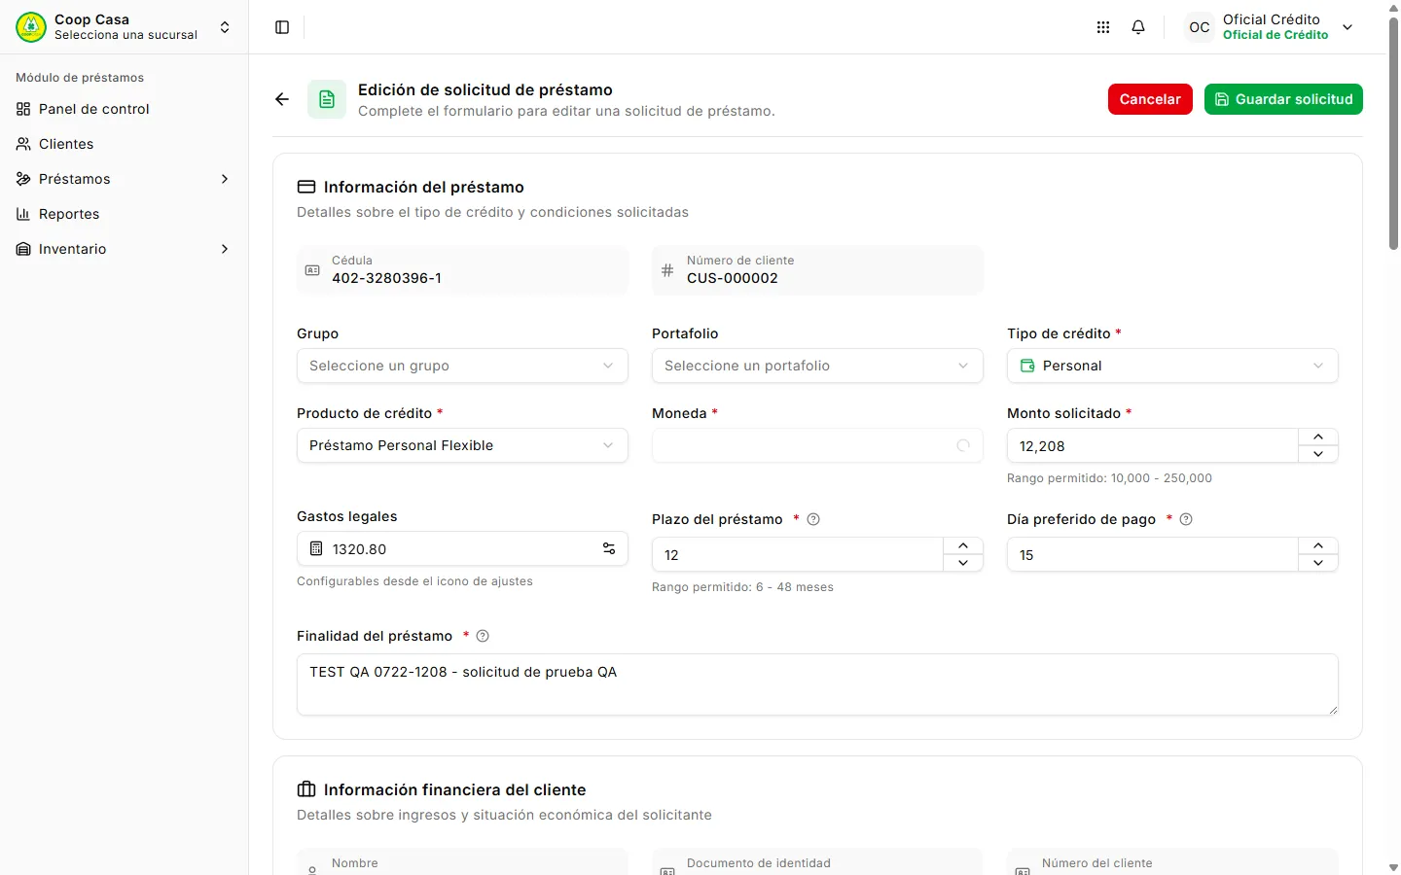Click the 'Módulo de préstamos' label
Image resolution: width=1401 pixels, height=875 pixels.
(x=80, y=78)
